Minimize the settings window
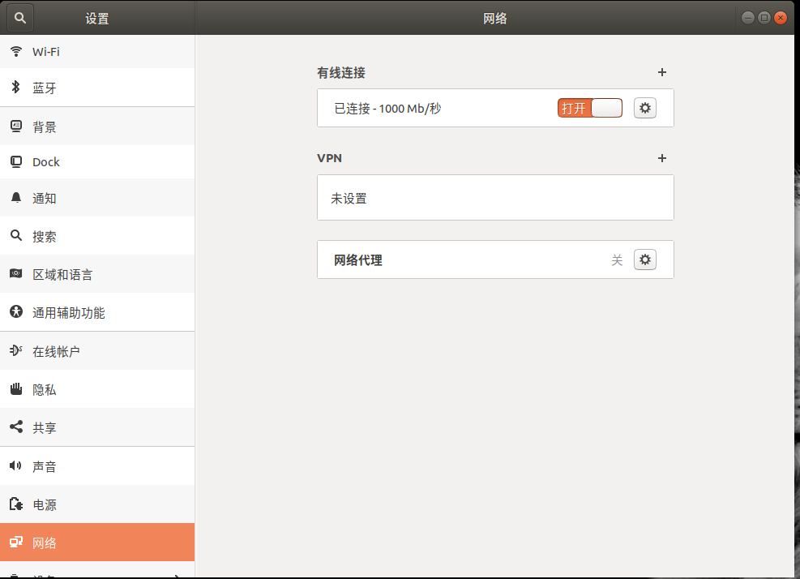The height and width of the screenshot is (579, 800). tap(748, 18)
